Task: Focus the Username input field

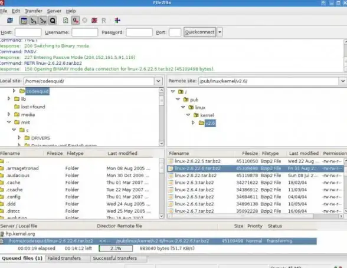Action: coord(85,32)
